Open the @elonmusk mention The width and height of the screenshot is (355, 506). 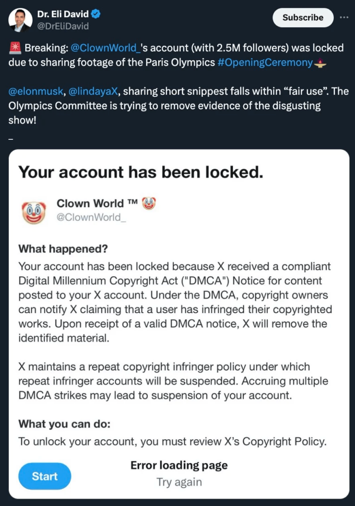[36, 91]
